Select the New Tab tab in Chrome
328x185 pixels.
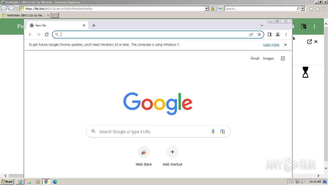(x=57, y=25)
